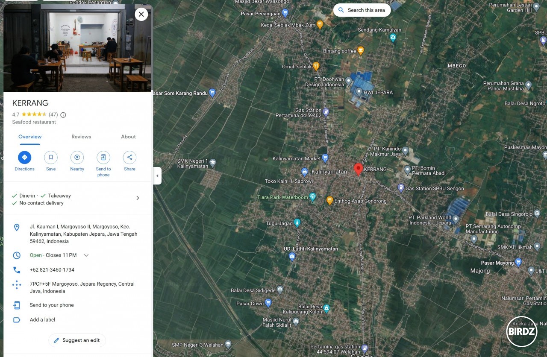Select the PT. Bomin Permata Abadi pin

407,170
